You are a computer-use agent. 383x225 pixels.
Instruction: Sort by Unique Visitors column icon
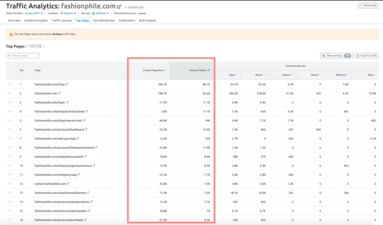(x=209, y=71)
